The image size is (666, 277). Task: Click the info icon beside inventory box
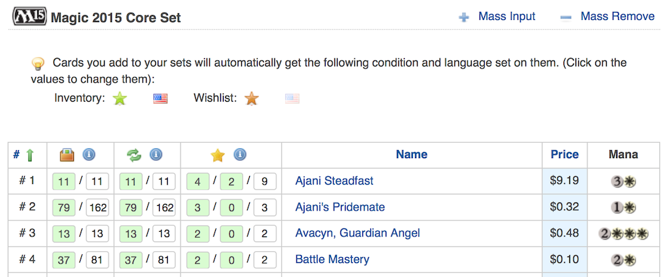tap(89, 155)
